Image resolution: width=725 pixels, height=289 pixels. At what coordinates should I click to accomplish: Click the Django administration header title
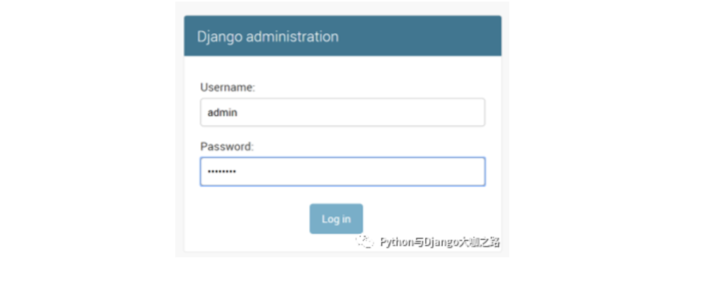(267, 37)
